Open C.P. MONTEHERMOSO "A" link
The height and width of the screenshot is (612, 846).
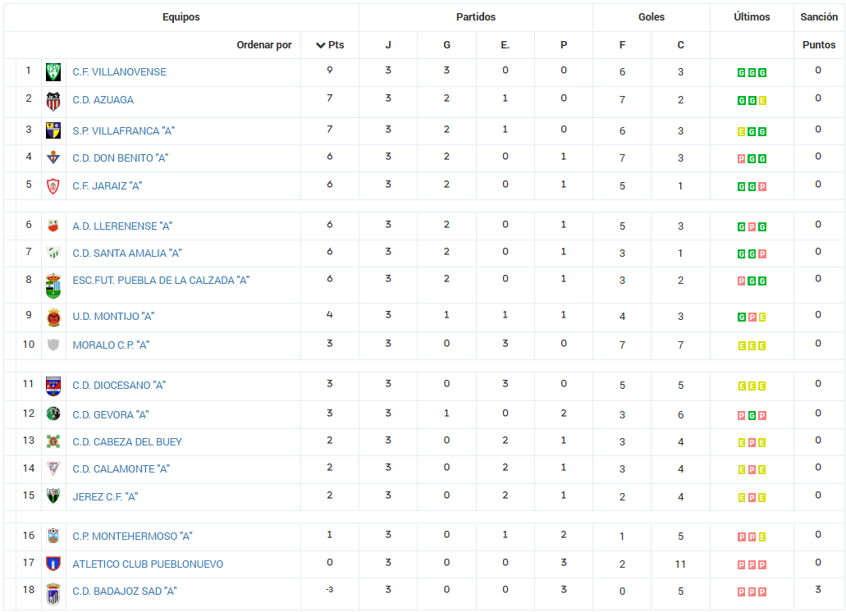click(133, 537)
